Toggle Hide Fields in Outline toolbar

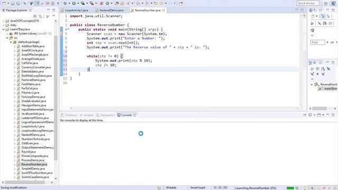coord(328,69)
